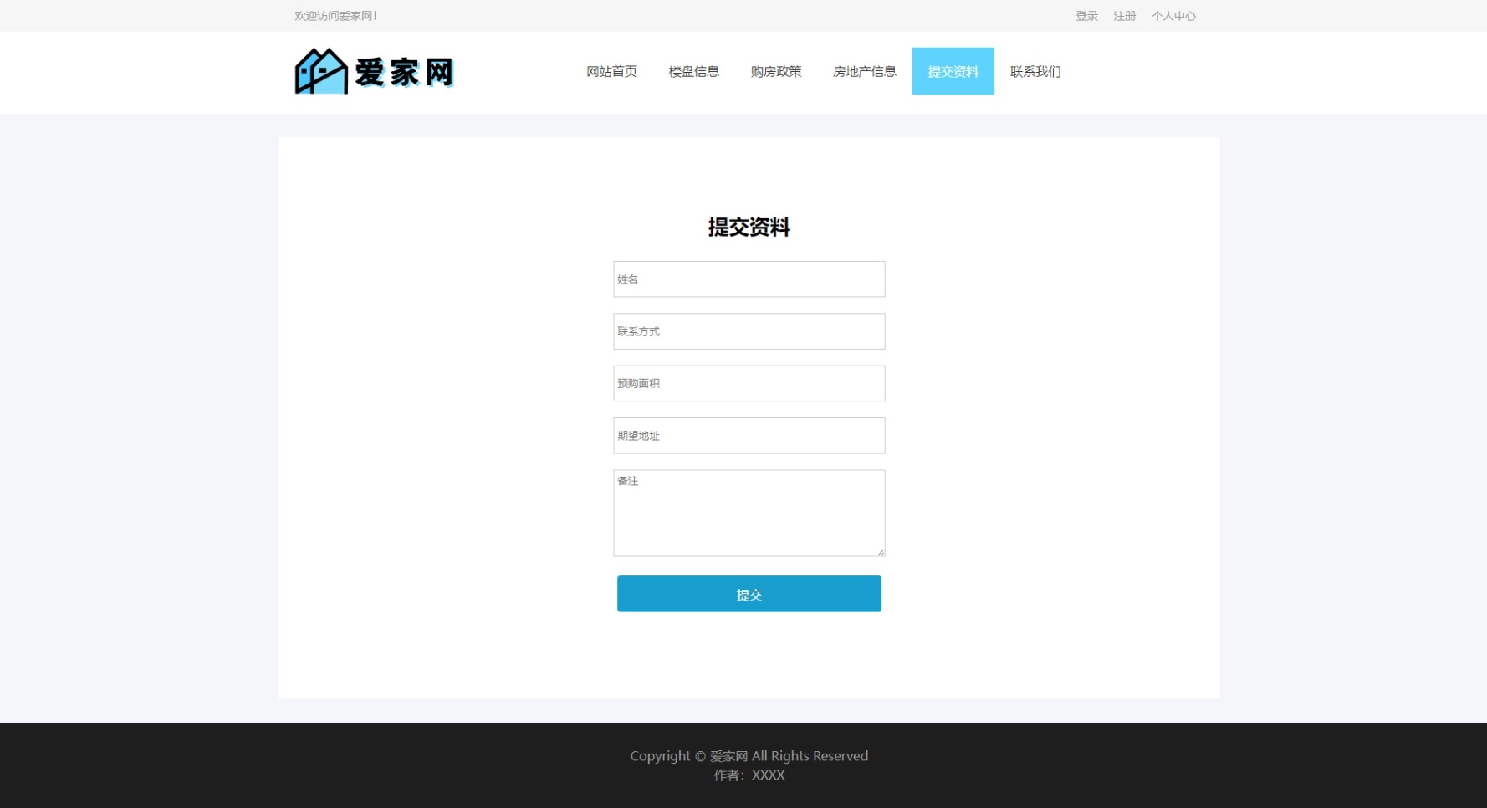Open the 注册 register link
The width and height of the screenshot is (1487, 808).
coord(1124,16)
